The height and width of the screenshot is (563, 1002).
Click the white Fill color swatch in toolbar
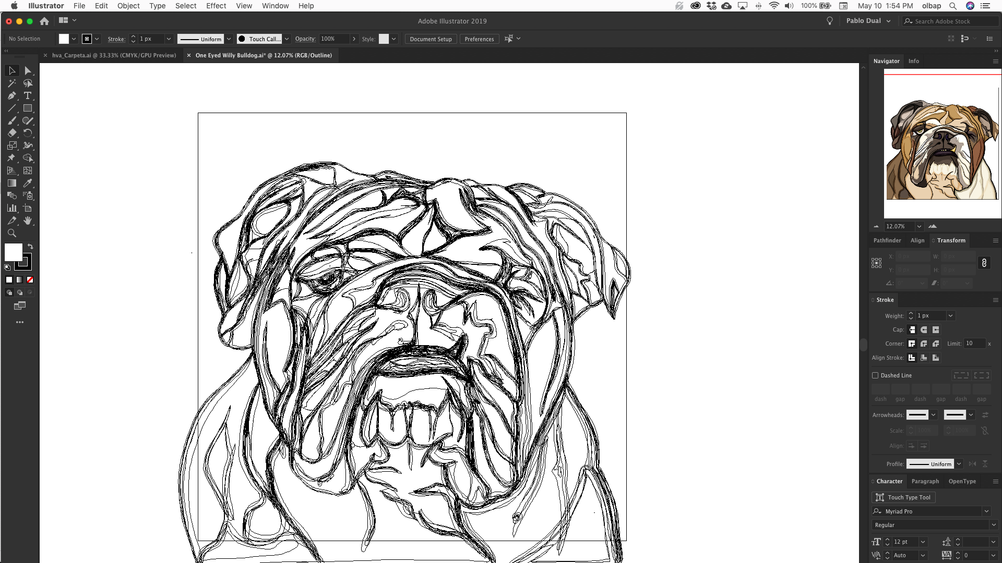click(13, 252)
